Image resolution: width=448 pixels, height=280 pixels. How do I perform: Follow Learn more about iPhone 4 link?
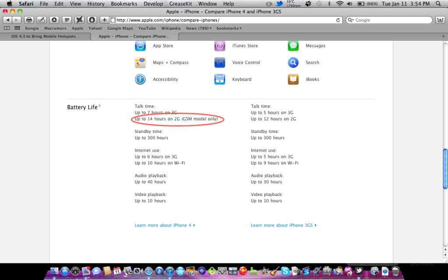(165, 225)
